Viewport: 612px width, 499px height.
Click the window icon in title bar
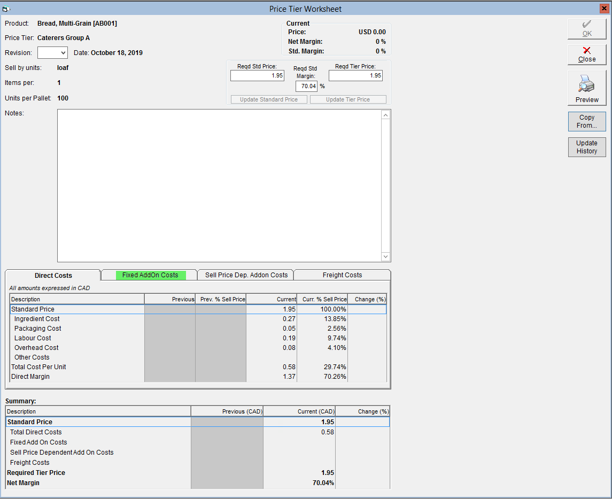6,9
